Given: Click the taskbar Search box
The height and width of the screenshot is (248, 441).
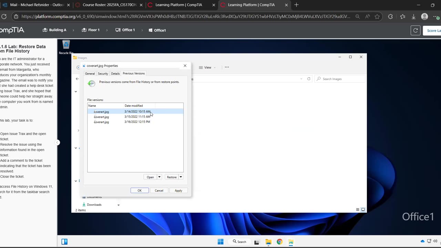Looking at the screenshot, I should coord(239,242).
